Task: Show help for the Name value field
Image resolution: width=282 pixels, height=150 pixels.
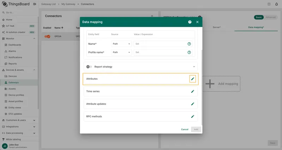Action: tap(189, 44)
